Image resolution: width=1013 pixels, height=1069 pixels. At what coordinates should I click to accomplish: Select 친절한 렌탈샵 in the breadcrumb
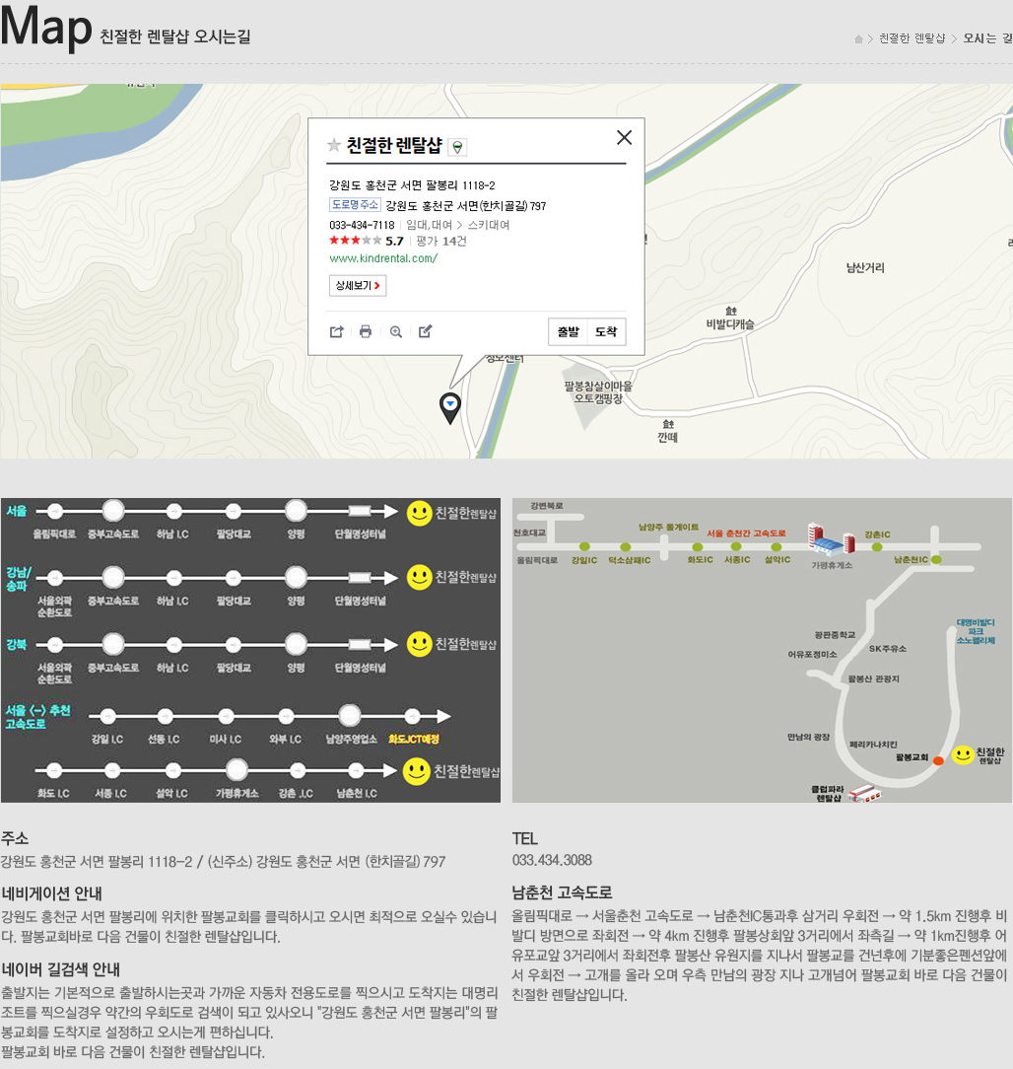(912, 38)
